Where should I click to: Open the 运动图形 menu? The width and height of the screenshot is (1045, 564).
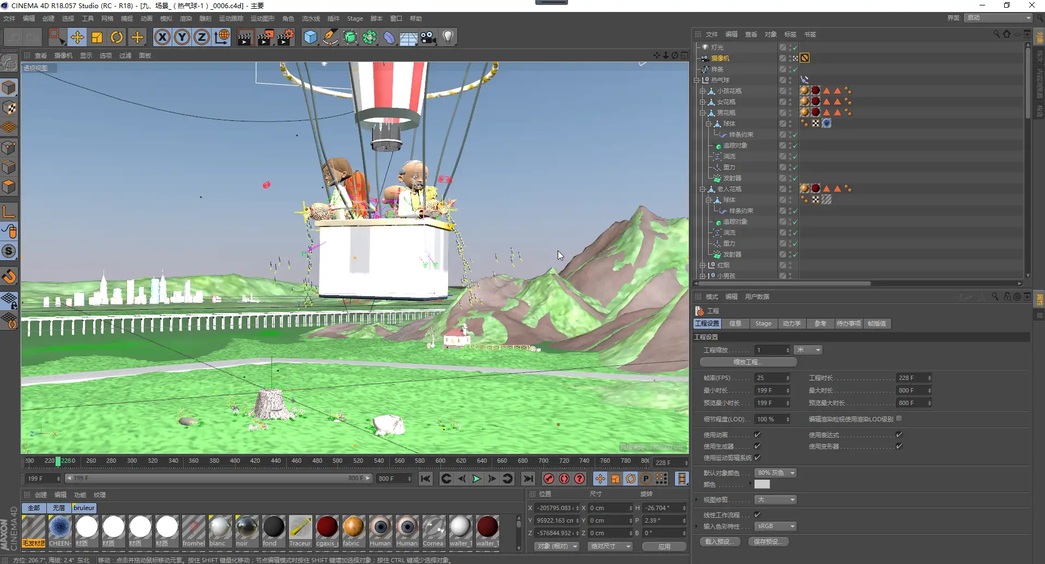click(x=262, y=19)
